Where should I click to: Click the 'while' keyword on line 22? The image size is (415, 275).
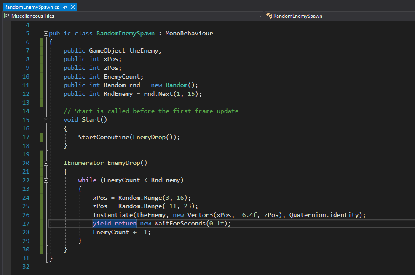point(87,180)
